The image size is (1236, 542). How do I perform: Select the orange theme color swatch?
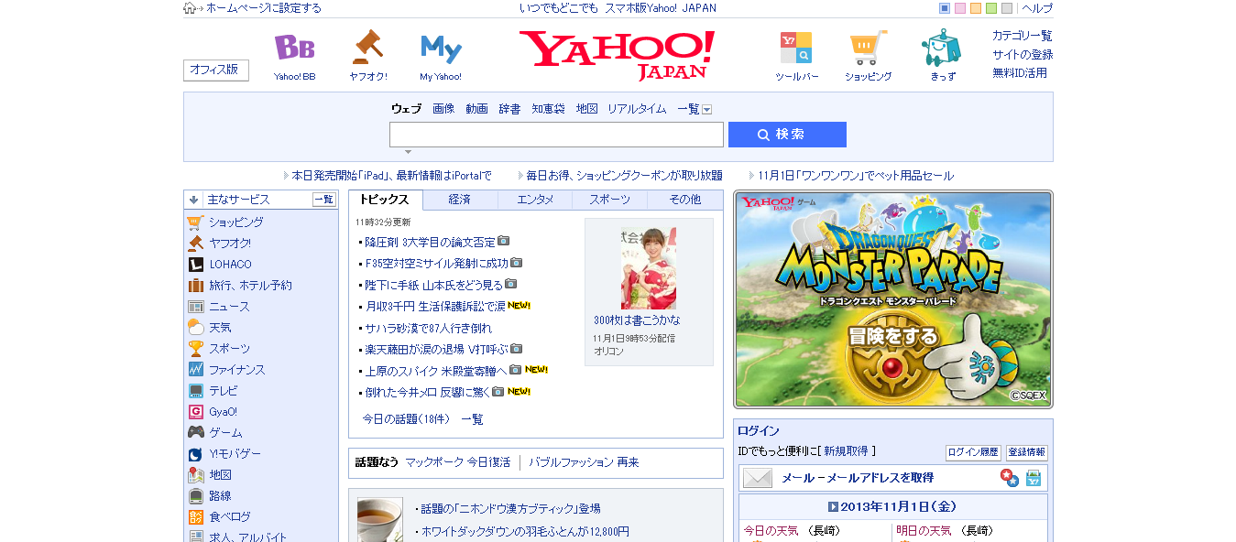point(976,8)
